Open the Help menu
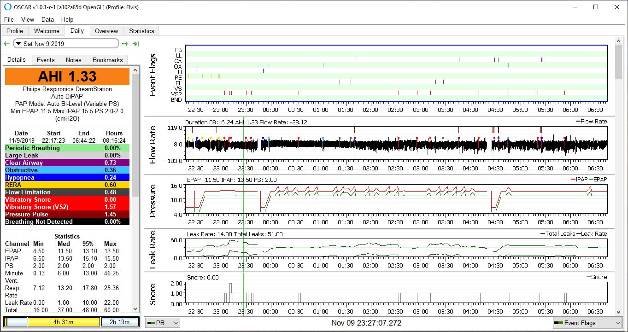Image resolution: width=628 pixels, height=332 pixels. click(67, 19)
